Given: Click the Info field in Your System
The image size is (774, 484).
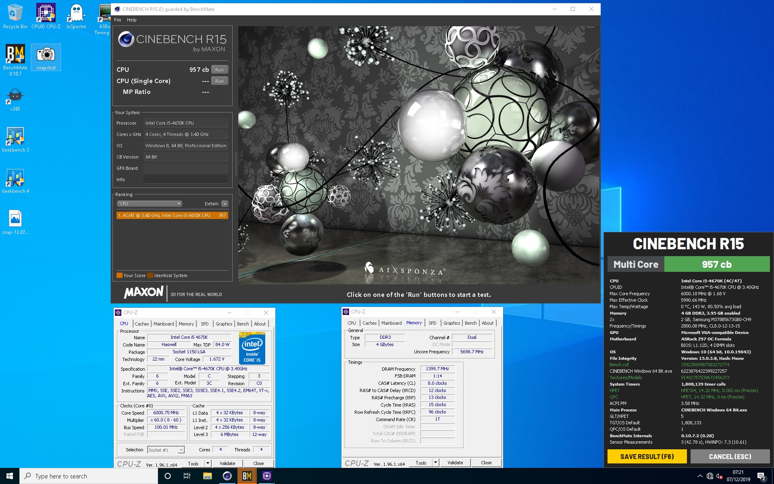Looking at the screenshot, I should pos(185,179).
